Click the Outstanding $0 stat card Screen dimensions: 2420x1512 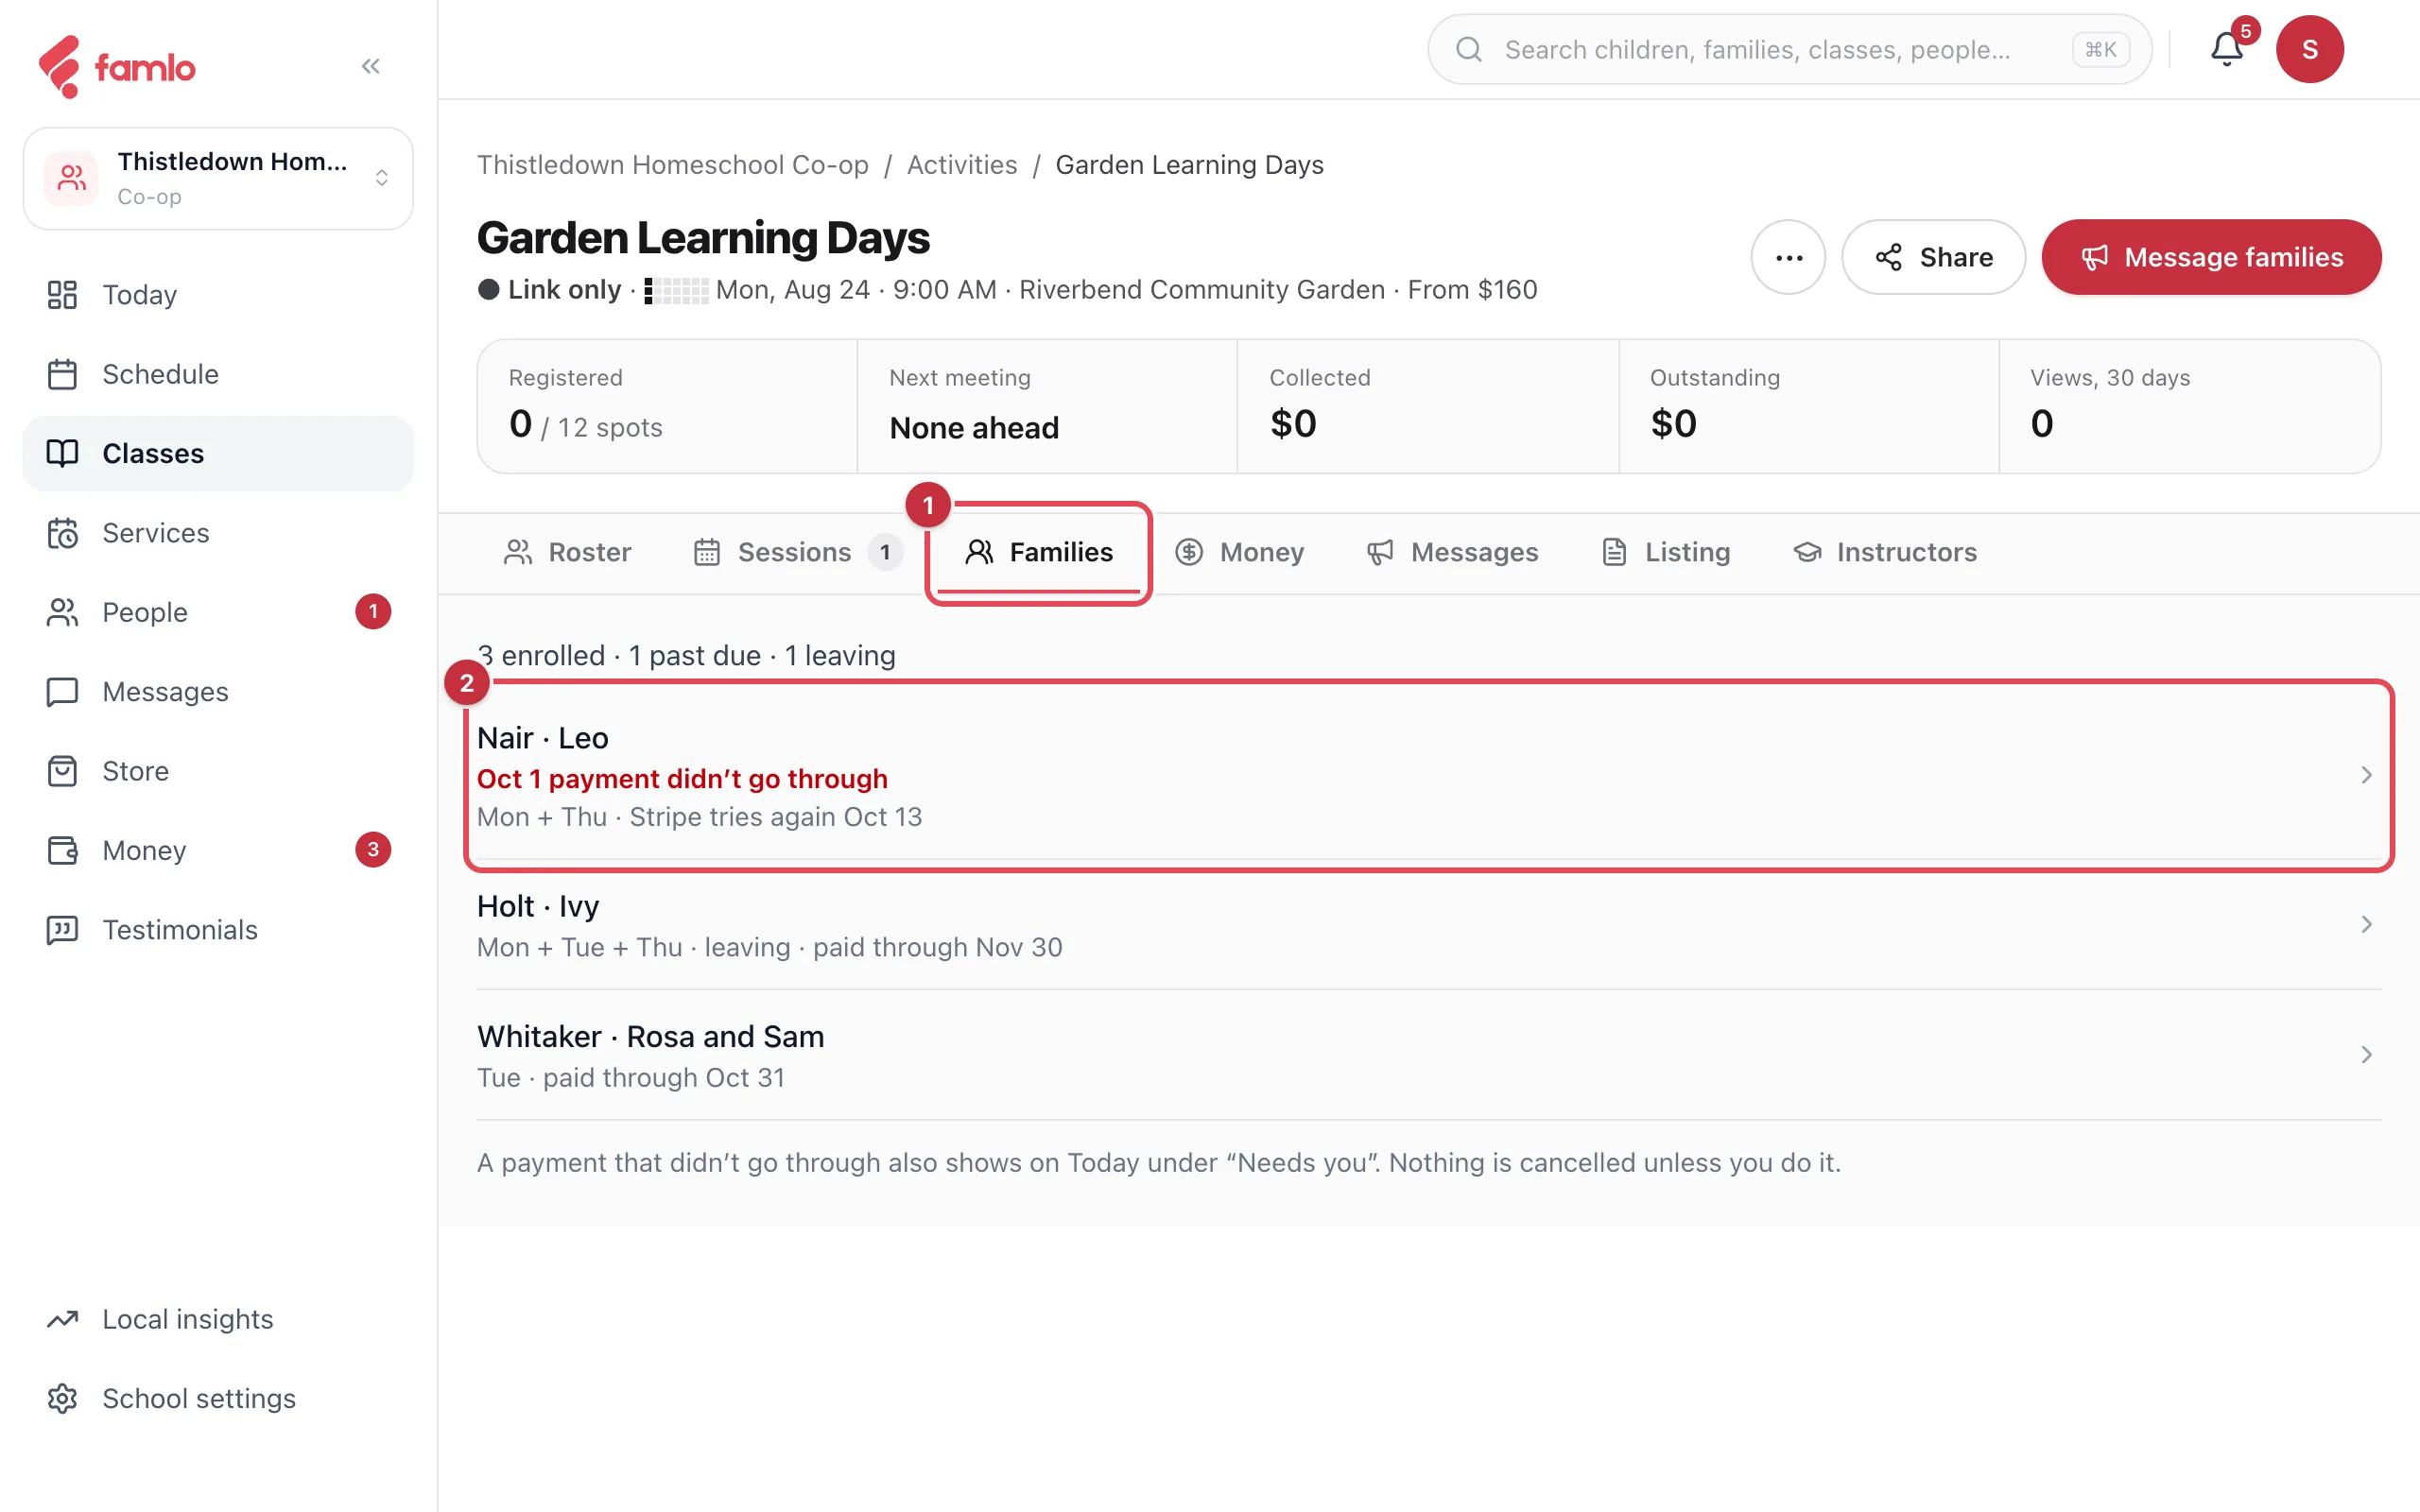[x=1808, y=407]
